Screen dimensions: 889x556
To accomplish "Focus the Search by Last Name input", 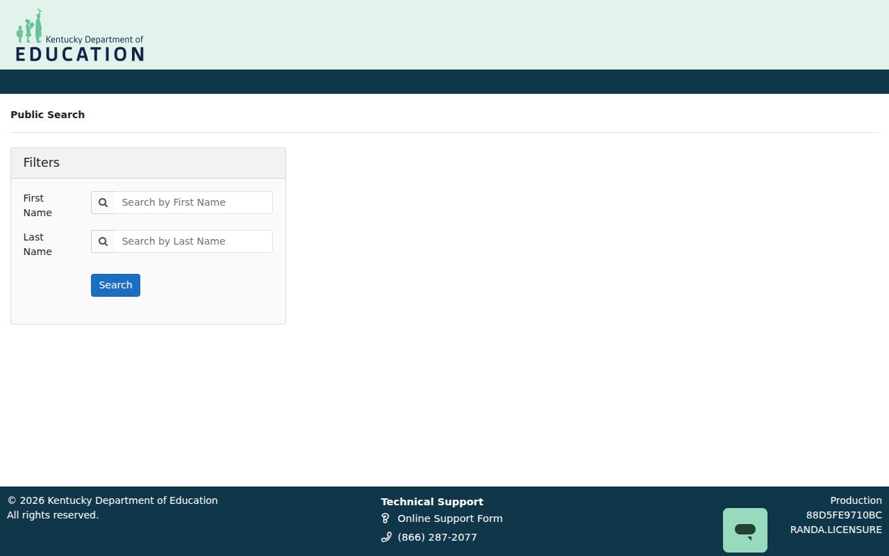I will coord(194,241).
